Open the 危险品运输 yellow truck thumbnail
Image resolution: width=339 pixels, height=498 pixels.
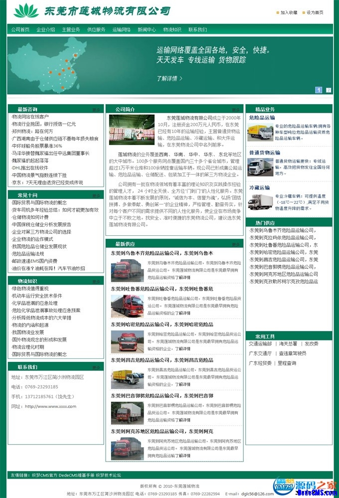(260, 132)
